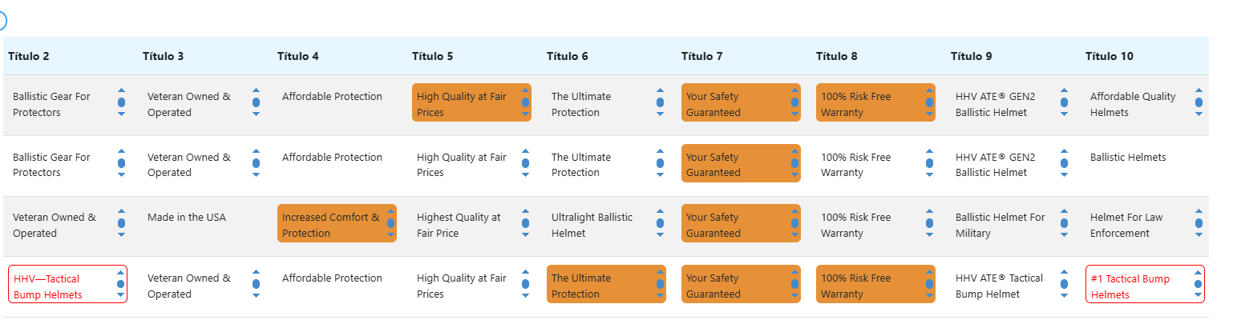Click down arrow in Increased Comfort & Protection cell
The height and width of the screenshot is (324, 1233).
(390, 235)
